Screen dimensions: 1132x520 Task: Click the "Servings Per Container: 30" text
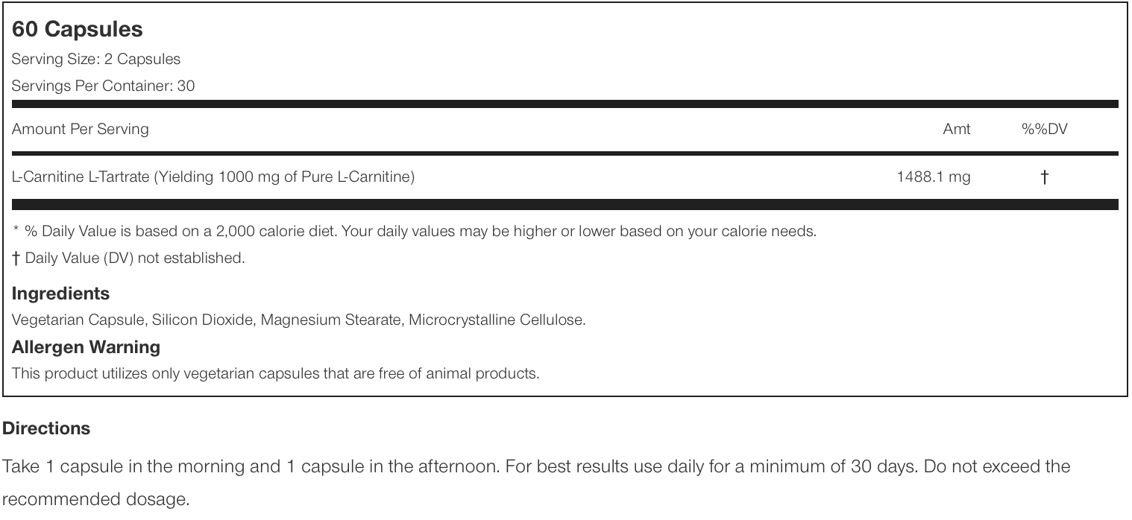click(x=103, y=86)
